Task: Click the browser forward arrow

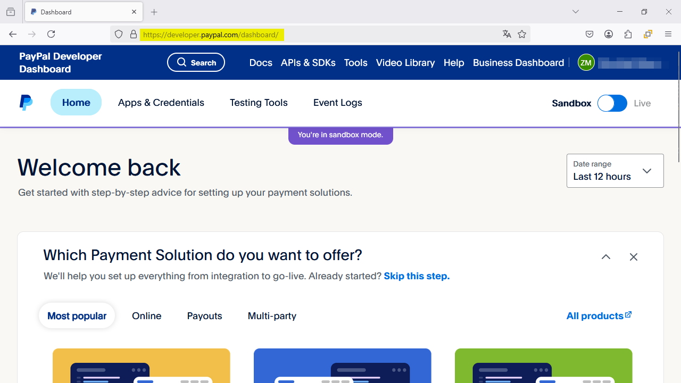Action: pos(32,34)
